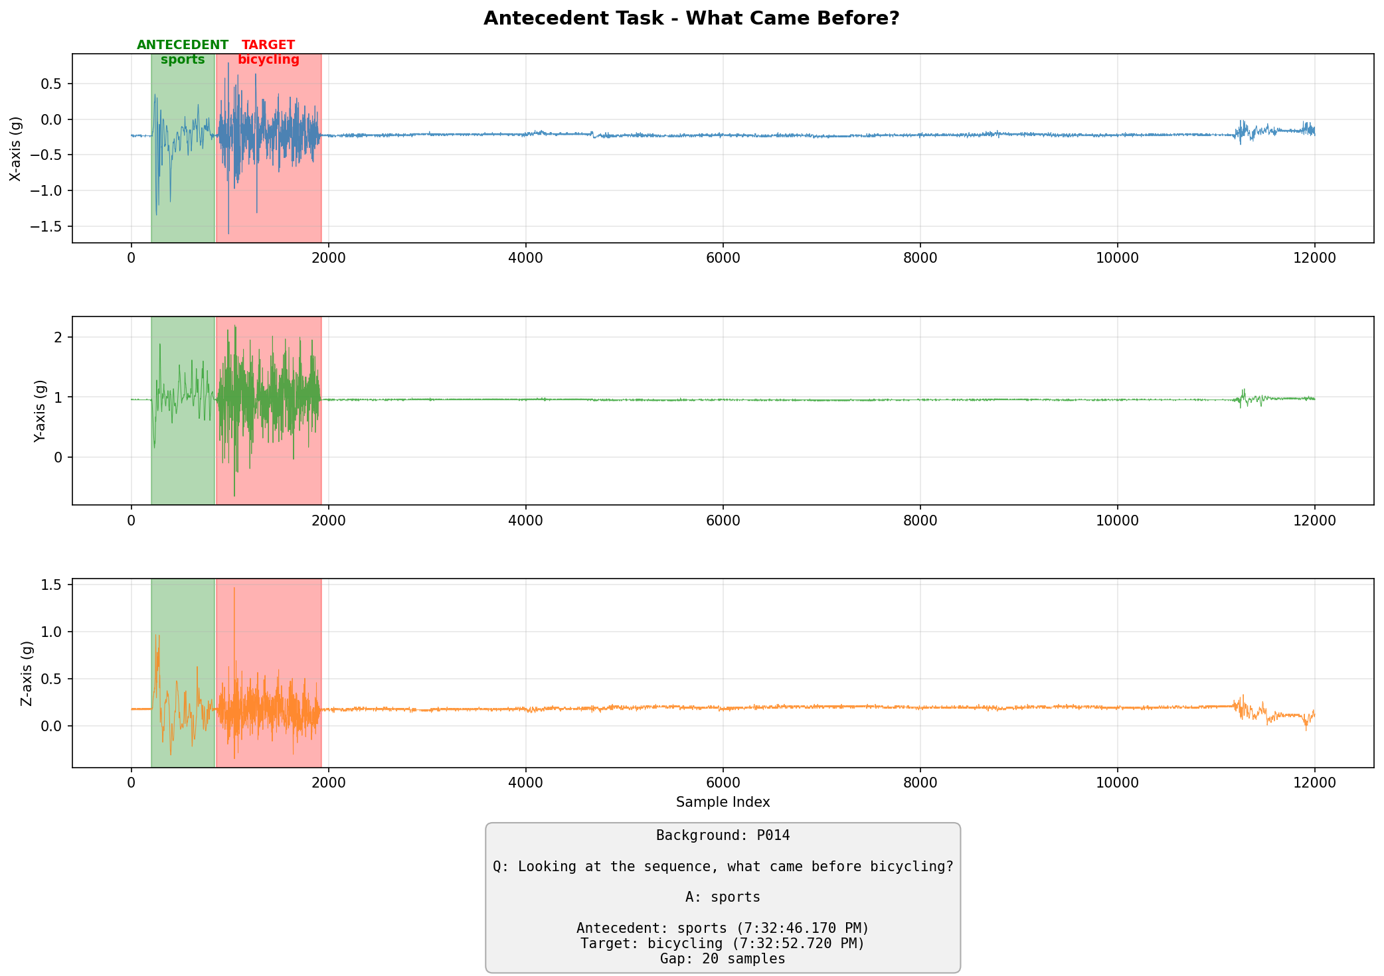Click the 12000 tick label under Z plot
The image size is (1384, 976).
click(x=1314, y=782)
